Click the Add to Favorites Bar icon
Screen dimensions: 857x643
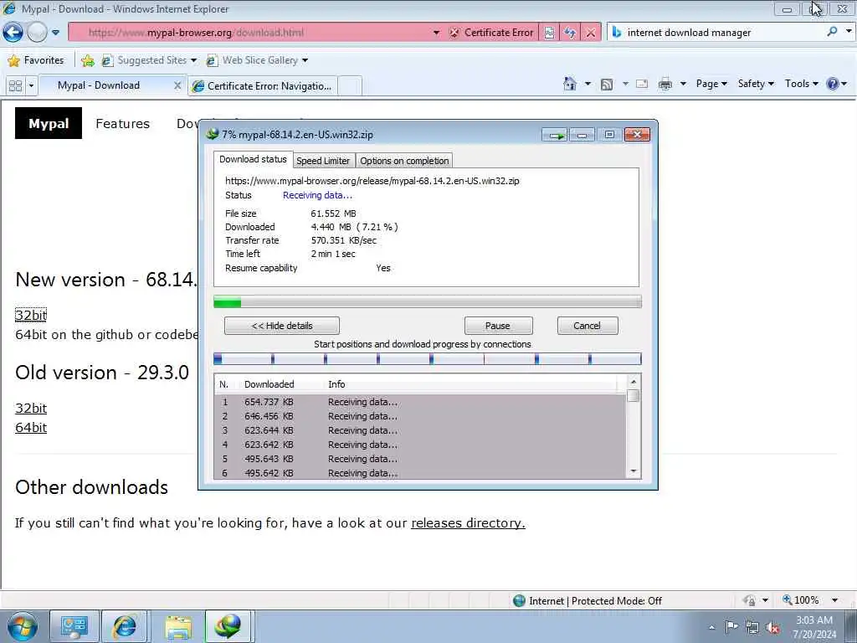pyautogui.click(x=87, y=60)
